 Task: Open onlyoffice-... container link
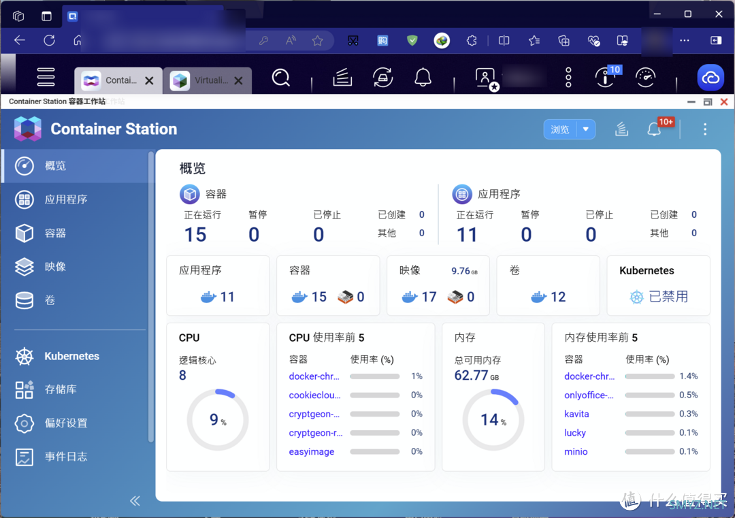pyautogui.click(x=589, y=395)
